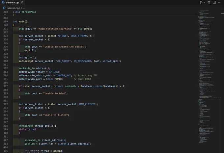Click 'while (true)' on line 399
The width and height of the screenshot is (224, 153).
click(27, 129)
